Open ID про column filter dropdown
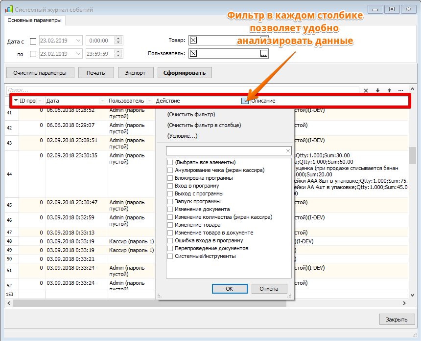Viewport: 421px width, 341px height. [x=40, y=101]
